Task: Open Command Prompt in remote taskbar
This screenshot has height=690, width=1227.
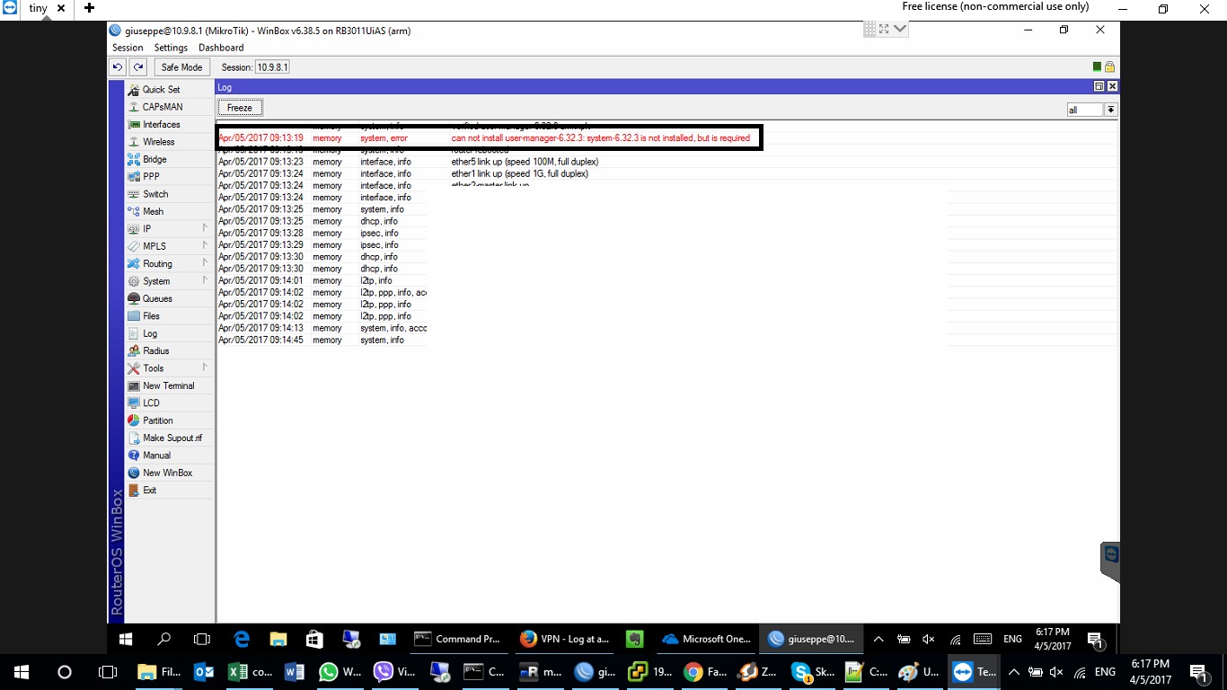Action: 458,639
